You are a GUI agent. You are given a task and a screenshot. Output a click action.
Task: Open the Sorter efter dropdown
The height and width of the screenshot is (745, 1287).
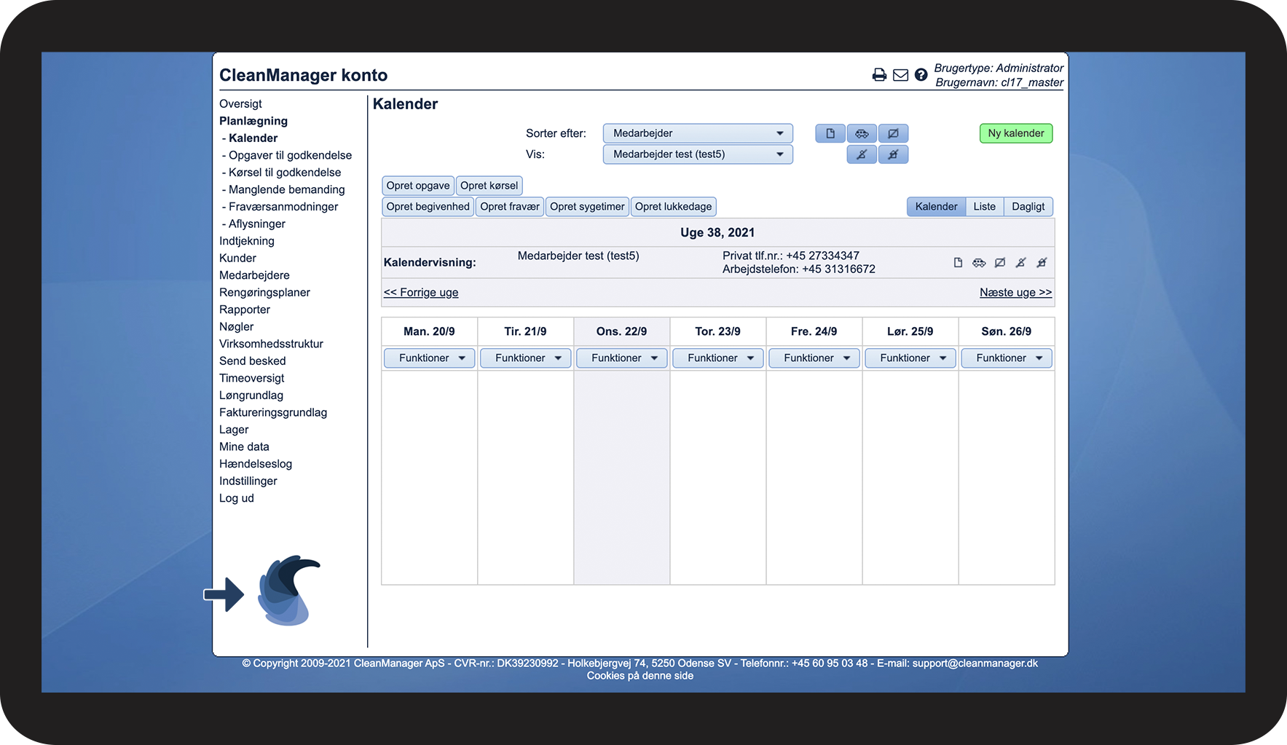tap(697, 133)
